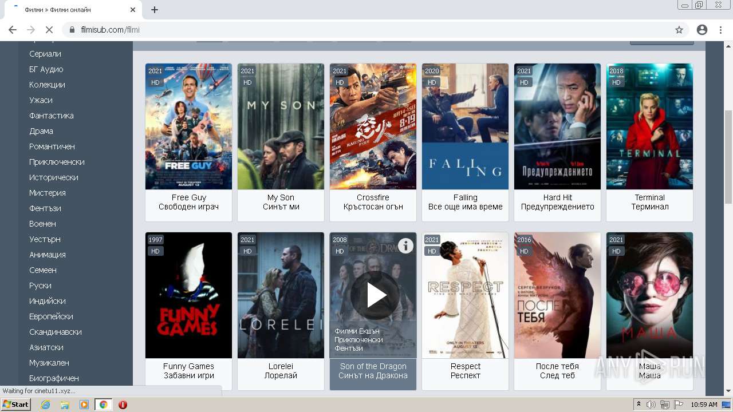Open Chrome's three-dot menu
733x412 pixels.
720,30
